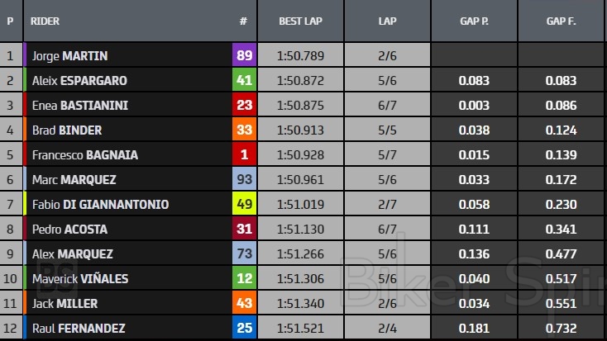Select the blue number 25 badge
This screenshot has width=607, height=341.
click(244, 329)
